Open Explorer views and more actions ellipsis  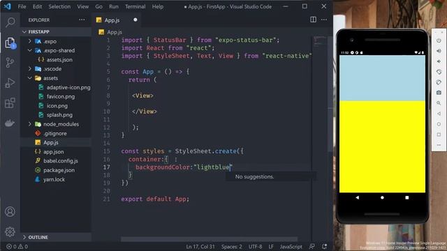coord(82,20)
